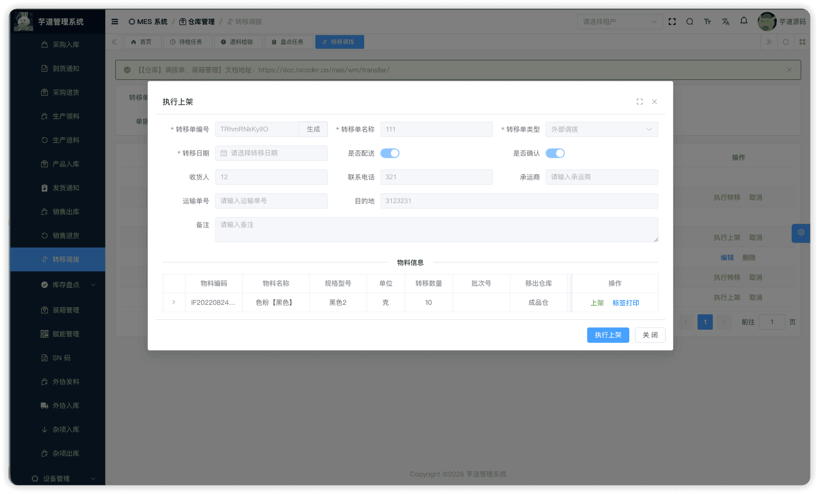Collapse sidebar with the hamburger icon

click(x=115, y=21)
